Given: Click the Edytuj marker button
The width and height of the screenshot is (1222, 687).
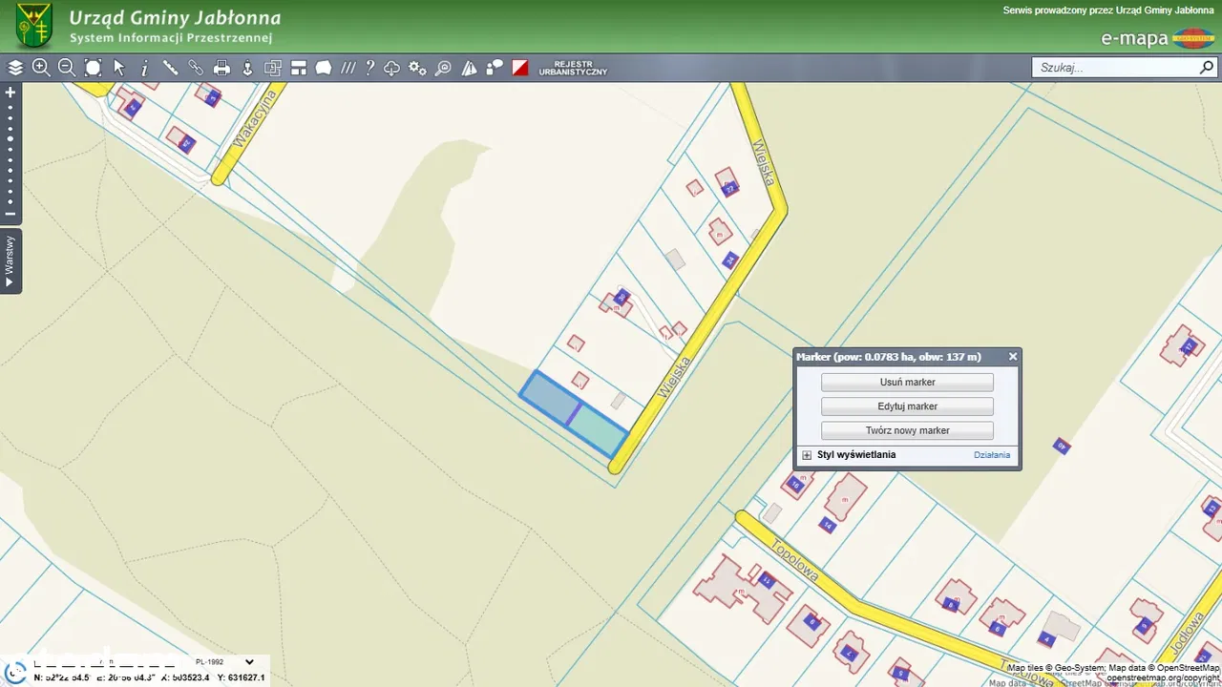Looking at the screenshot, I should click(x=907, y=406).
